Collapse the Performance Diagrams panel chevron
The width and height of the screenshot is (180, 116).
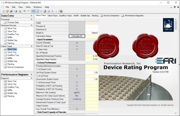(x=31, y=75)
